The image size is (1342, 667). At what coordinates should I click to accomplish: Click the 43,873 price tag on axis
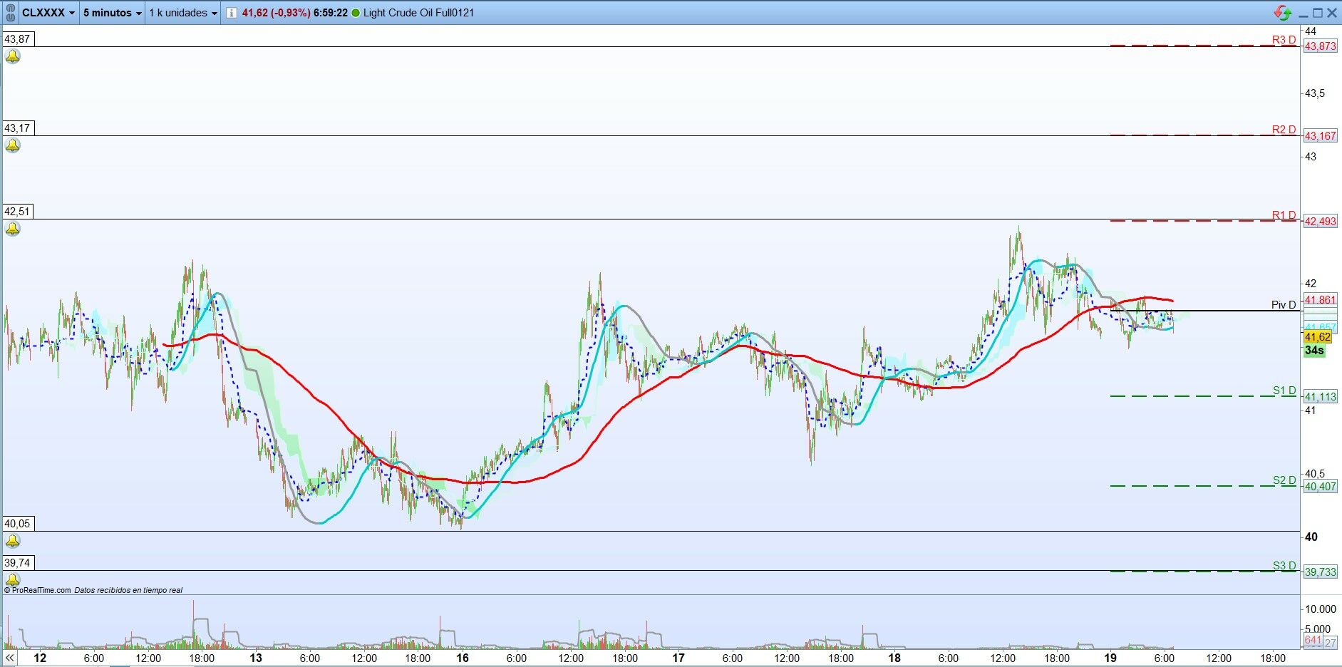point(1321,46)
